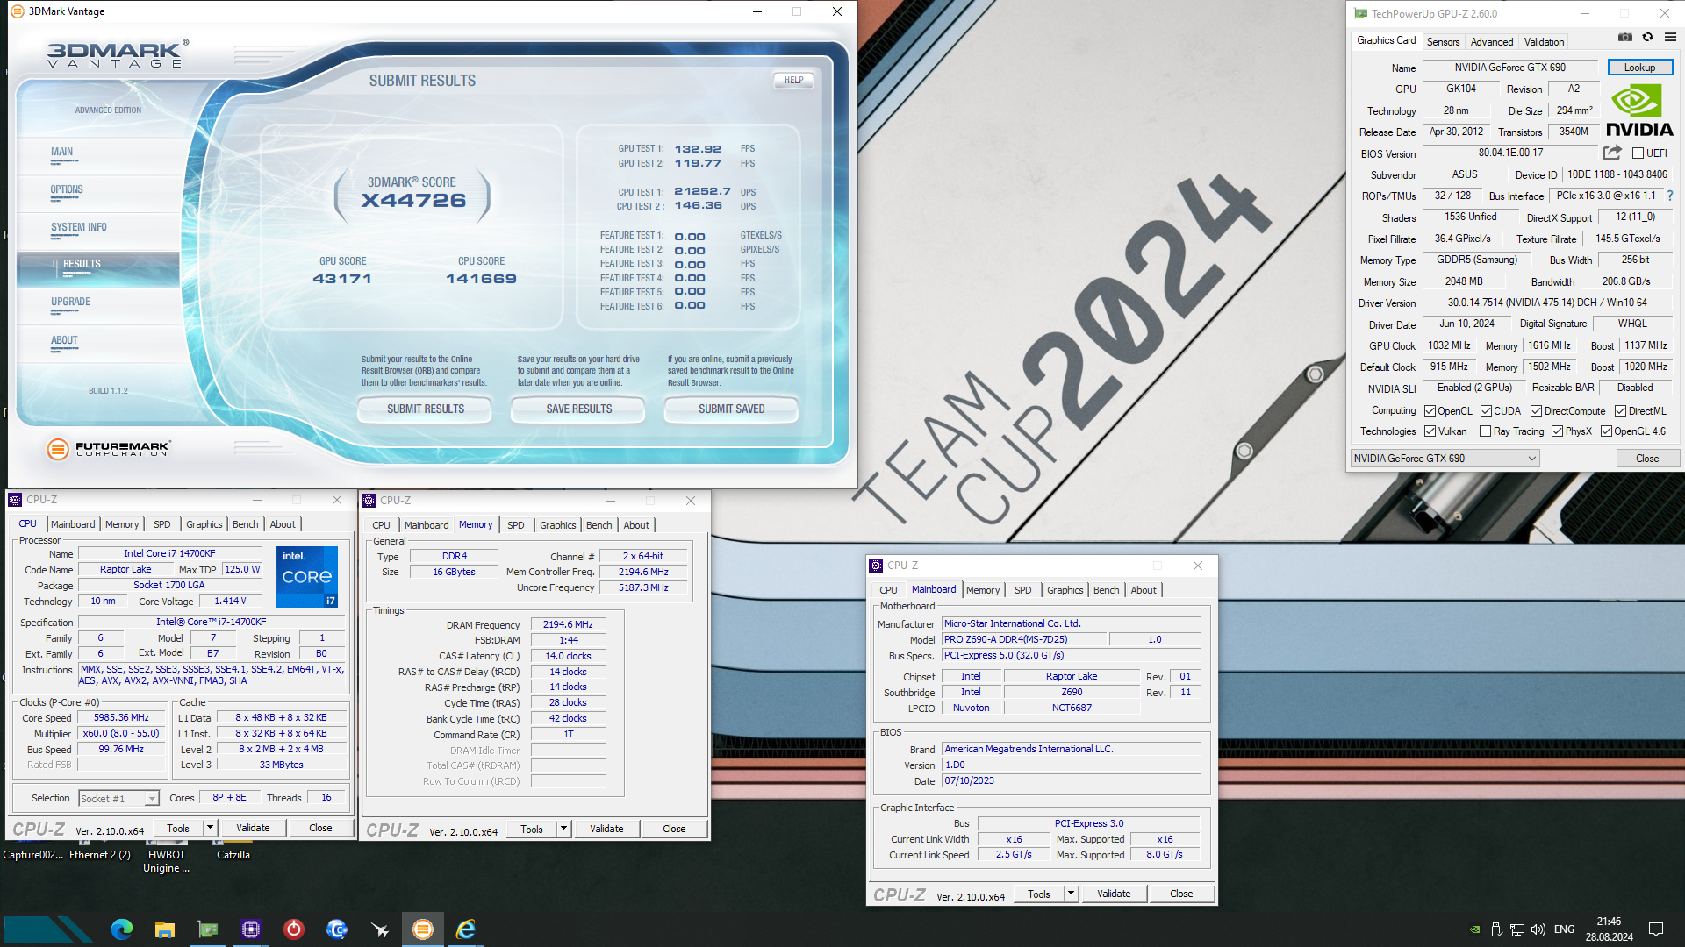The image size is (1685, 947).
Task: Click the orange 3DMark Vantage taskbar icon
Action: click(423, 929)
